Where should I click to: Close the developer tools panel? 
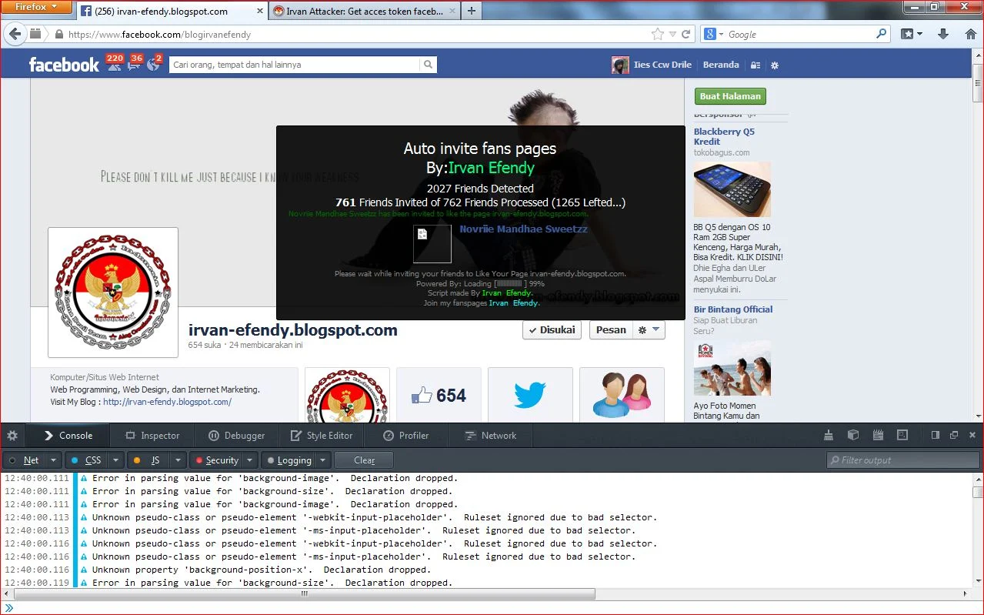tap(972, 436)
